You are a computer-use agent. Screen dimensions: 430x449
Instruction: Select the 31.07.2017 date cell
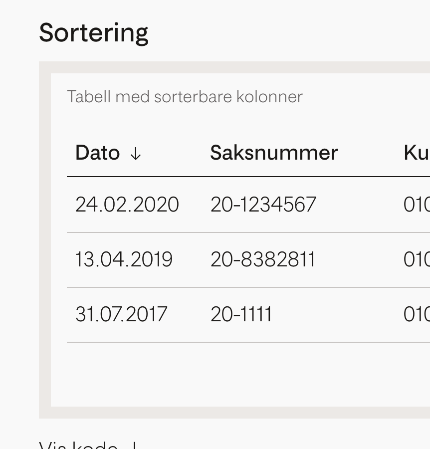121,314
